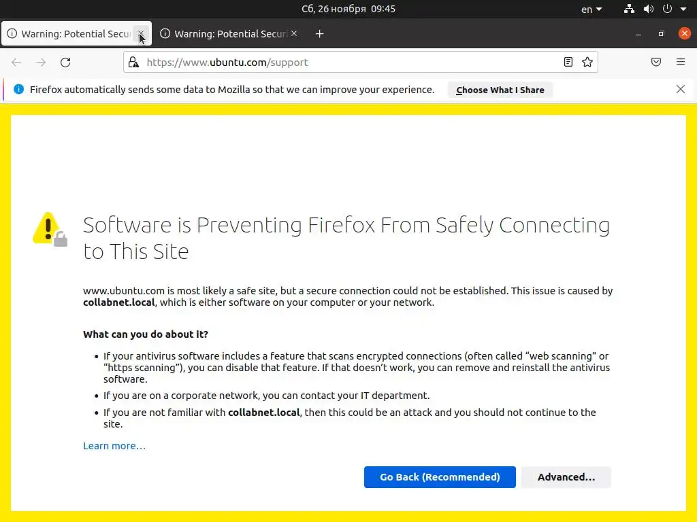Expand the system menu arrow
The height and width of the screenshot is (522, 697).
(x=683, y=9)
